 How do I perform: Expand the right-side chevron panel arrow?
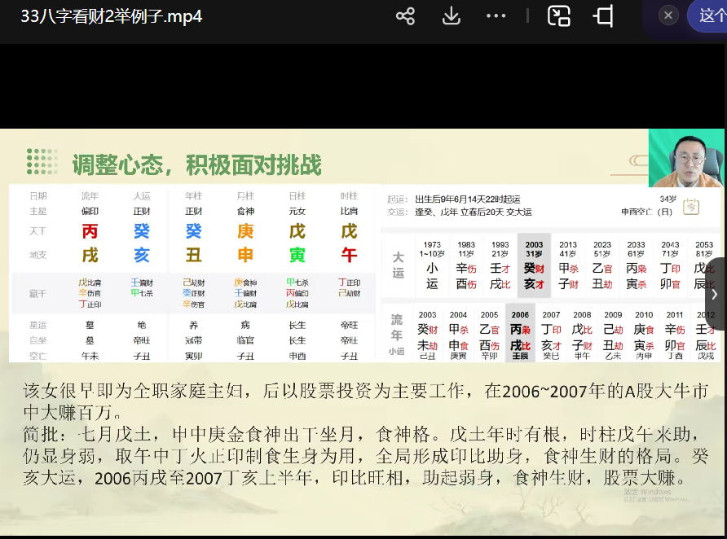[x=715, y=294]
